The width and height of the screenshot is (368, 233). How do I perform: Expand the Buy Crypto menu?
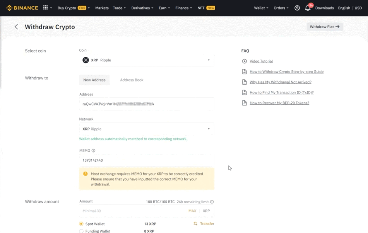pos(74,8)
